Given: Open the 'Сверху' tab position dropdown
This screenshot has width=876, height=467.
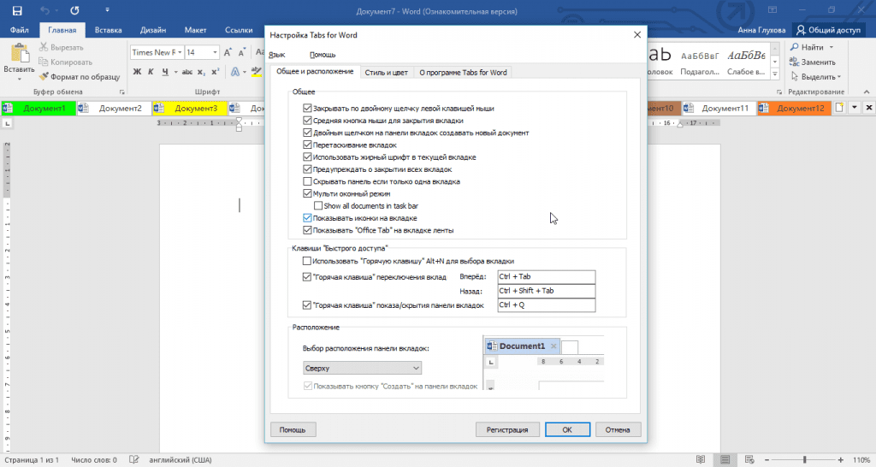Looking at the screenshot, I should (362, 368).
